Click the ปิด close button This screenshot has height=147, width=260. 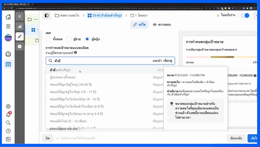click(x=48, y=138)
